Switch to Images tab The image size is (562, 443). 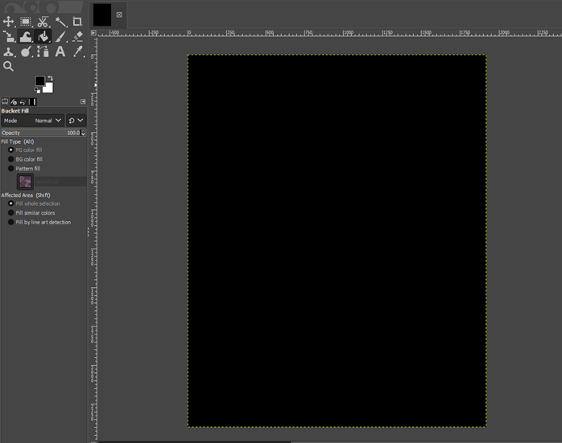32,101
